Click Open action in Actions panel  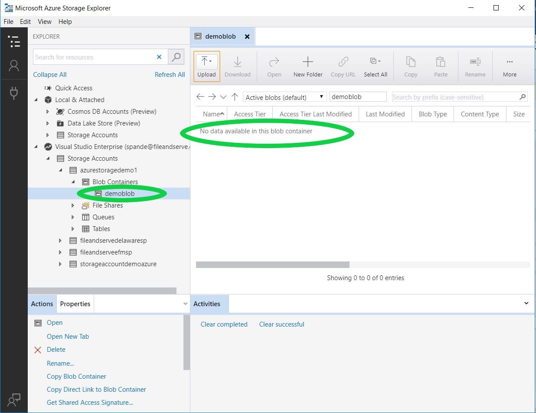click(55, 323)
